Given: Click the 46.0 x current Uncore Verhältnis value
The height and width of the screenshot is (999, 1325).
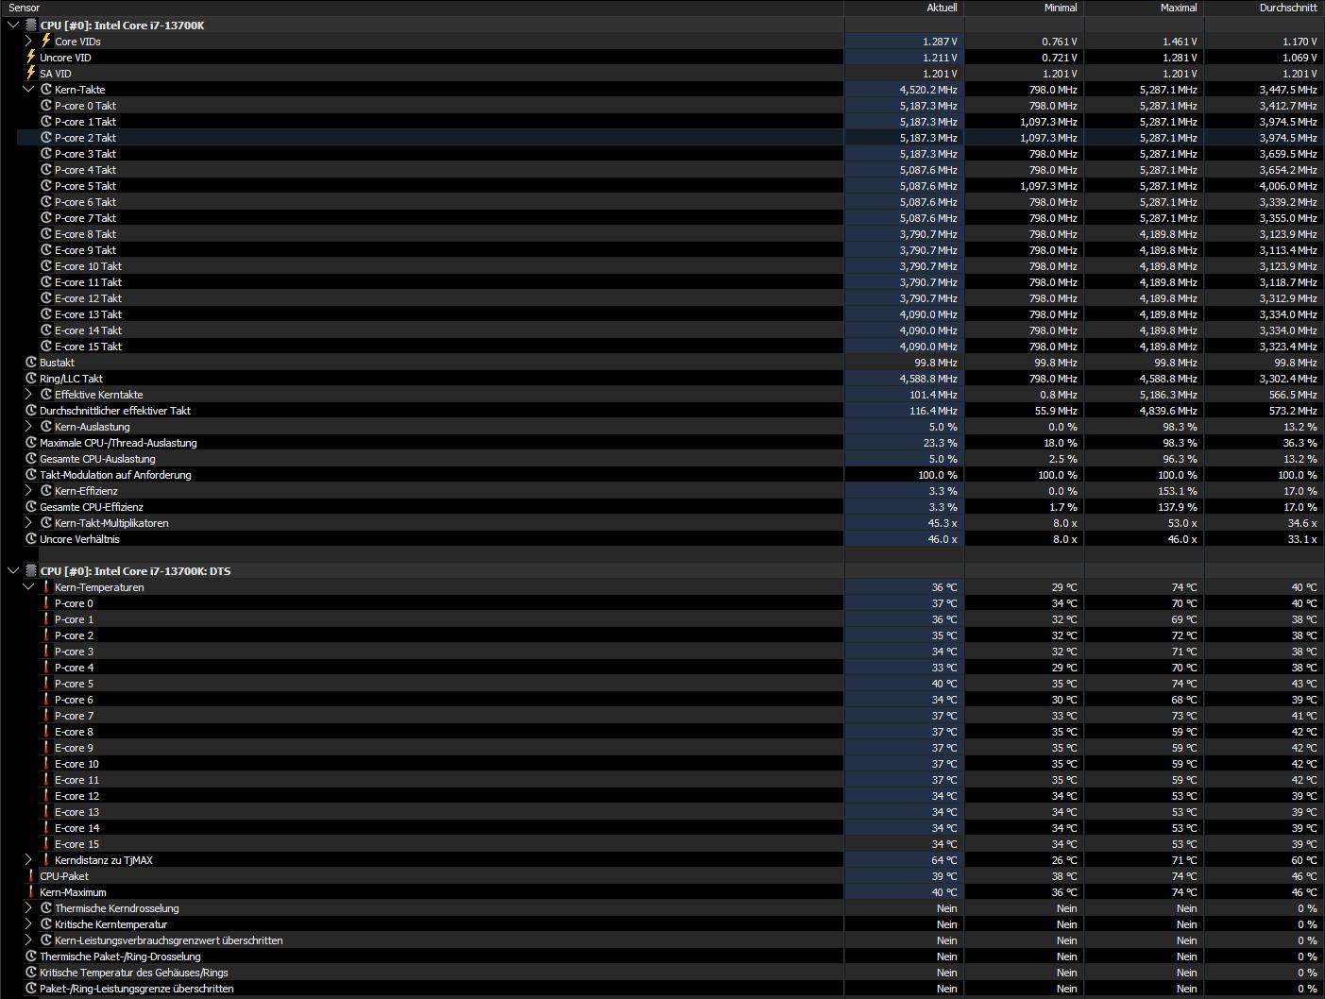Looking at the screenshot, I should click(x=942, y=539).
